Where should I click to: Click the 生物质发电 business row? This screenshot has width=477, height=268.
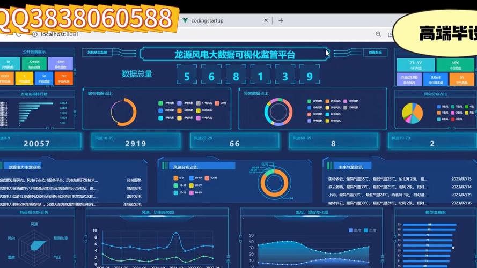pyautogui.click(x=71, y=205)
